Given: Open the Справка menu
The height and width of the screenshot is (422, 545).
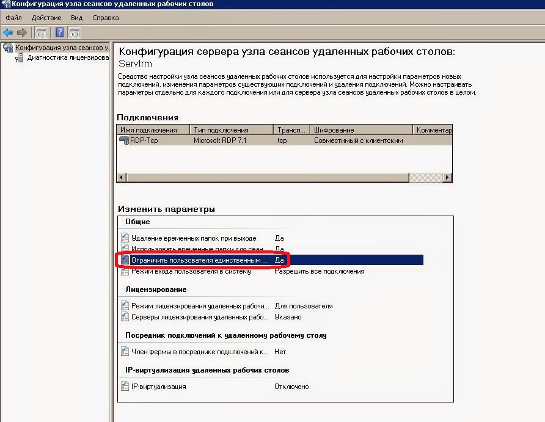Looking at the screenshot, I should 105,18.
